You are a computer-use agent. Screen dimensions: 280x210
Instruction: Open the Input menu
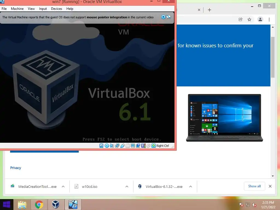pos(43,9)
